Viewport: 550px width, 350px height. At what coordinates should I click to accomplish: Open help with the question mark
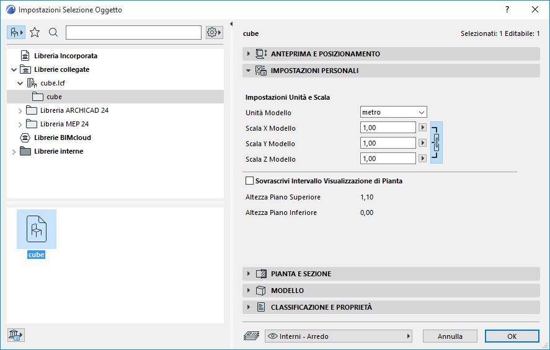pos(507,9)
